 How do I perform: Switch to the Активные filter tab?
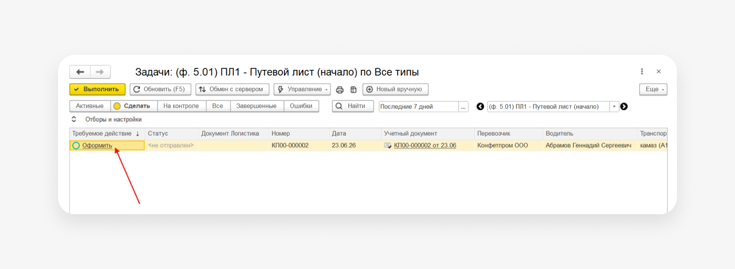tap(90, 106)
